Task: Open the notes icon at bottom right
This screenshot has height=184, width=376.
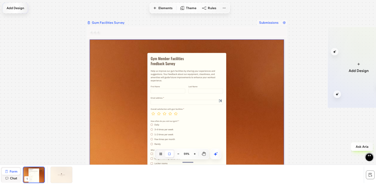Action: click(x=370, y=175)
